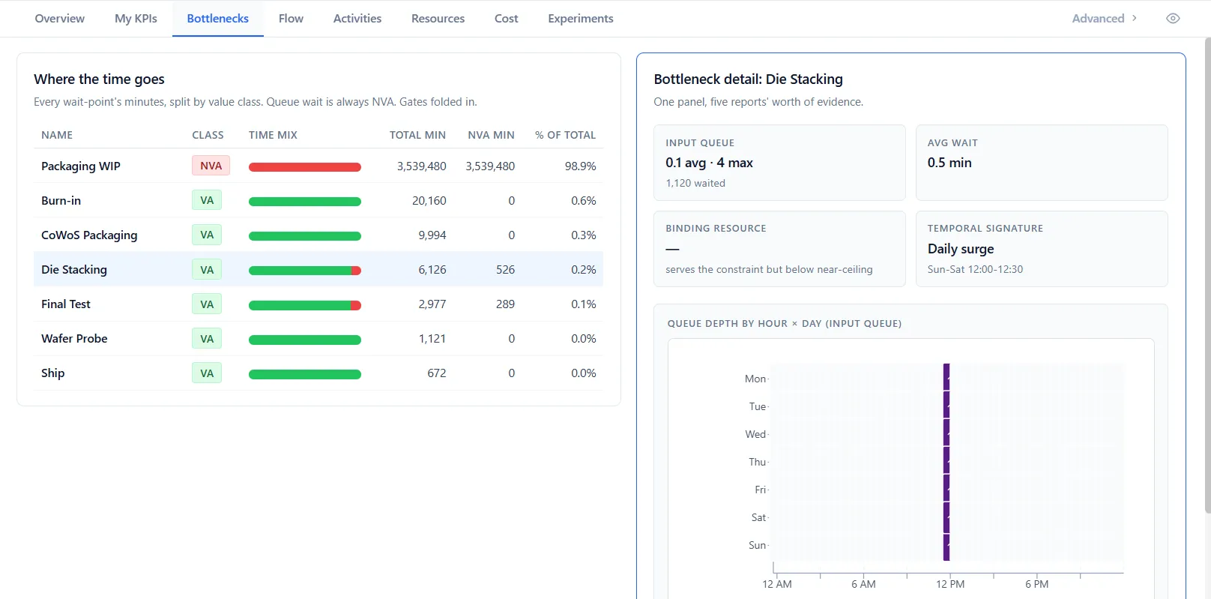Sort by the NAME column header
This screenshot has width=1211, height=599.
click(x=57, y=135)
